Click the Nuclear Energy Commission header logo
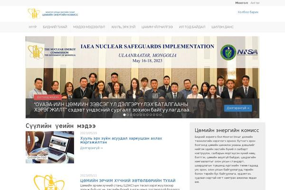Screen dimensions: 285x190 (53, 13)
